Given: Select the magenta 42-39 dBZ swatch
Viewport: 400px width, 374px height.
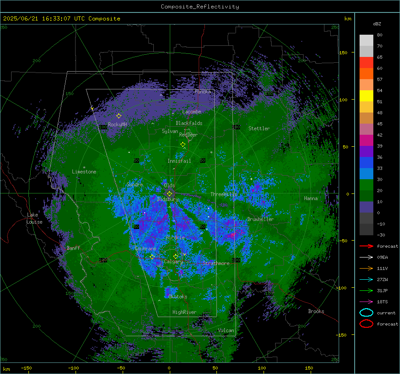Looking at the screenshot, I should 366,140.
